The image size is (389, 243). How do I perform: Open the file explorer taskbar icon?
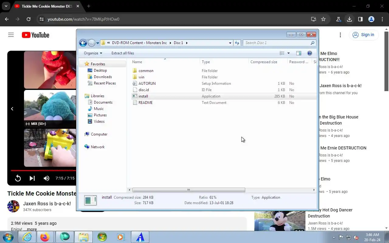tap(84, 237)
